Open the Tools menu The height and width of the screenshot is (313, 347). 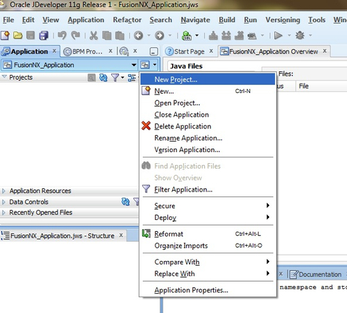point(316,20)
